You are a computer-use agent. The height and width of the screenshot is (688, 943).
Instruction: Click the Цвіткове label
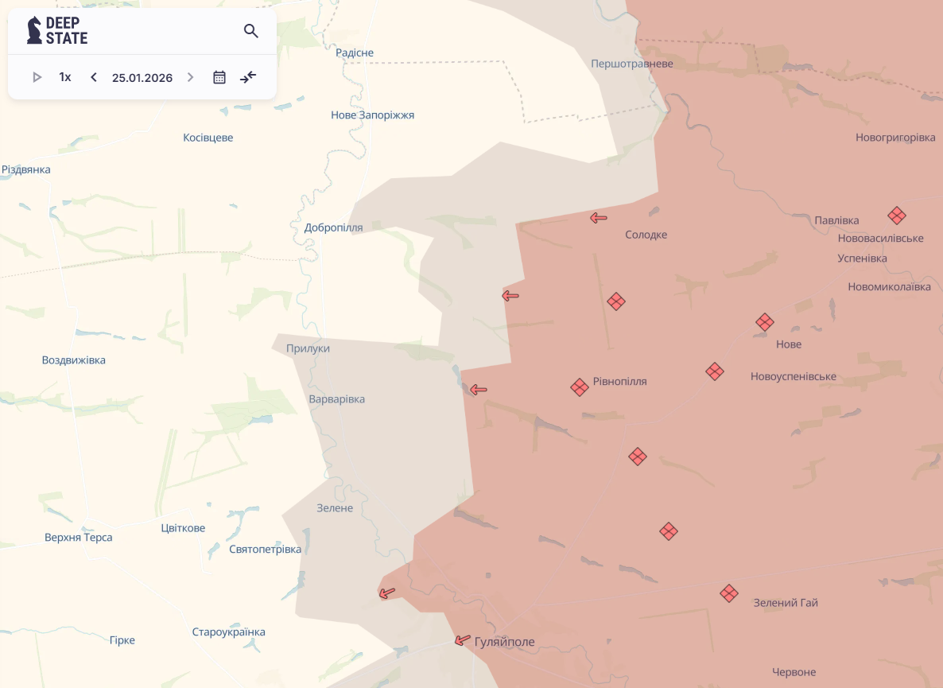[x=183, y=529]
